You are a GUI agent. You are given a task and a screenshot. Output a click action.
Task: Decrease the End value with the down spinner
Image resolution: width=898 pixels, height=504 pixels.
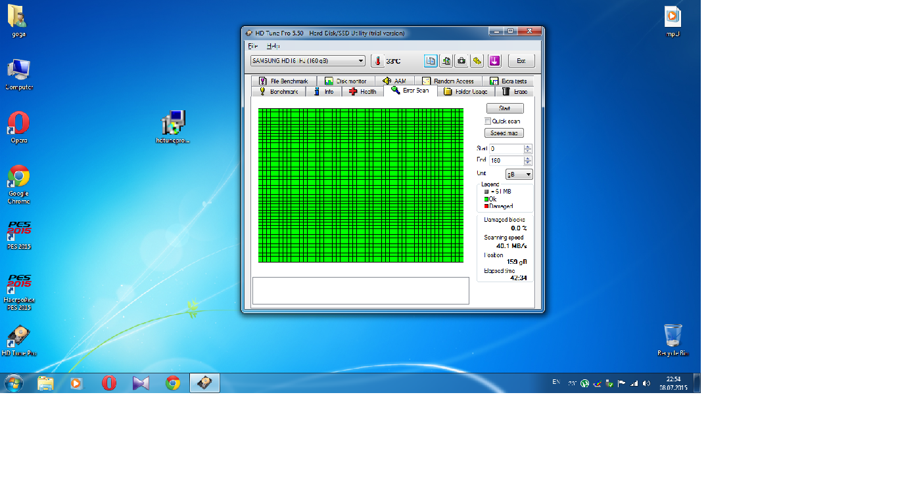pyautogui.click(x=528, y=163)
